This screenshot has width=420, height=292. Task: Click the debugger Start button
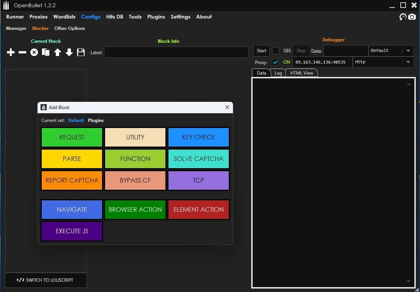pyautogui.click(x=261, y=51)
